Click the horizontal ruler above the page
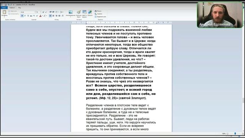 click(121, 23)
